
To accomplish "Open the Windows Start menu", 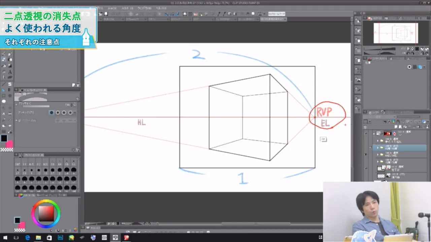I will tap(5, 238).
